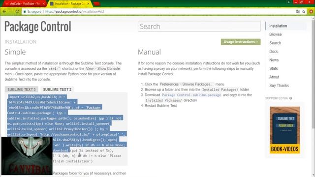
Task: Download Package Control.sublime-package link
Action: tap(191, 95)
